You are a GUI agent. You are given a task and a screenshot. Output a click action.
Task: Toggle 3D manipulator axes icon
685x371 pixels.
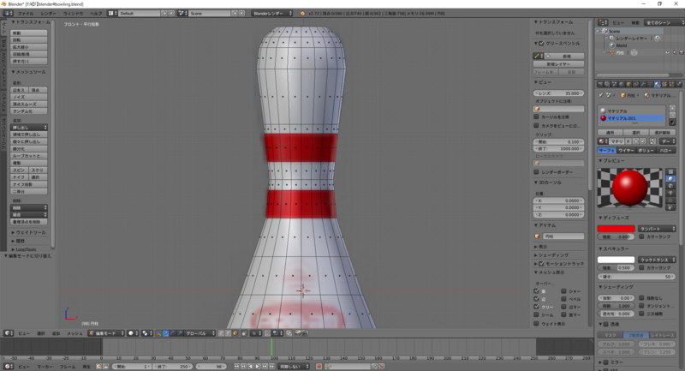tap(158, 333)
